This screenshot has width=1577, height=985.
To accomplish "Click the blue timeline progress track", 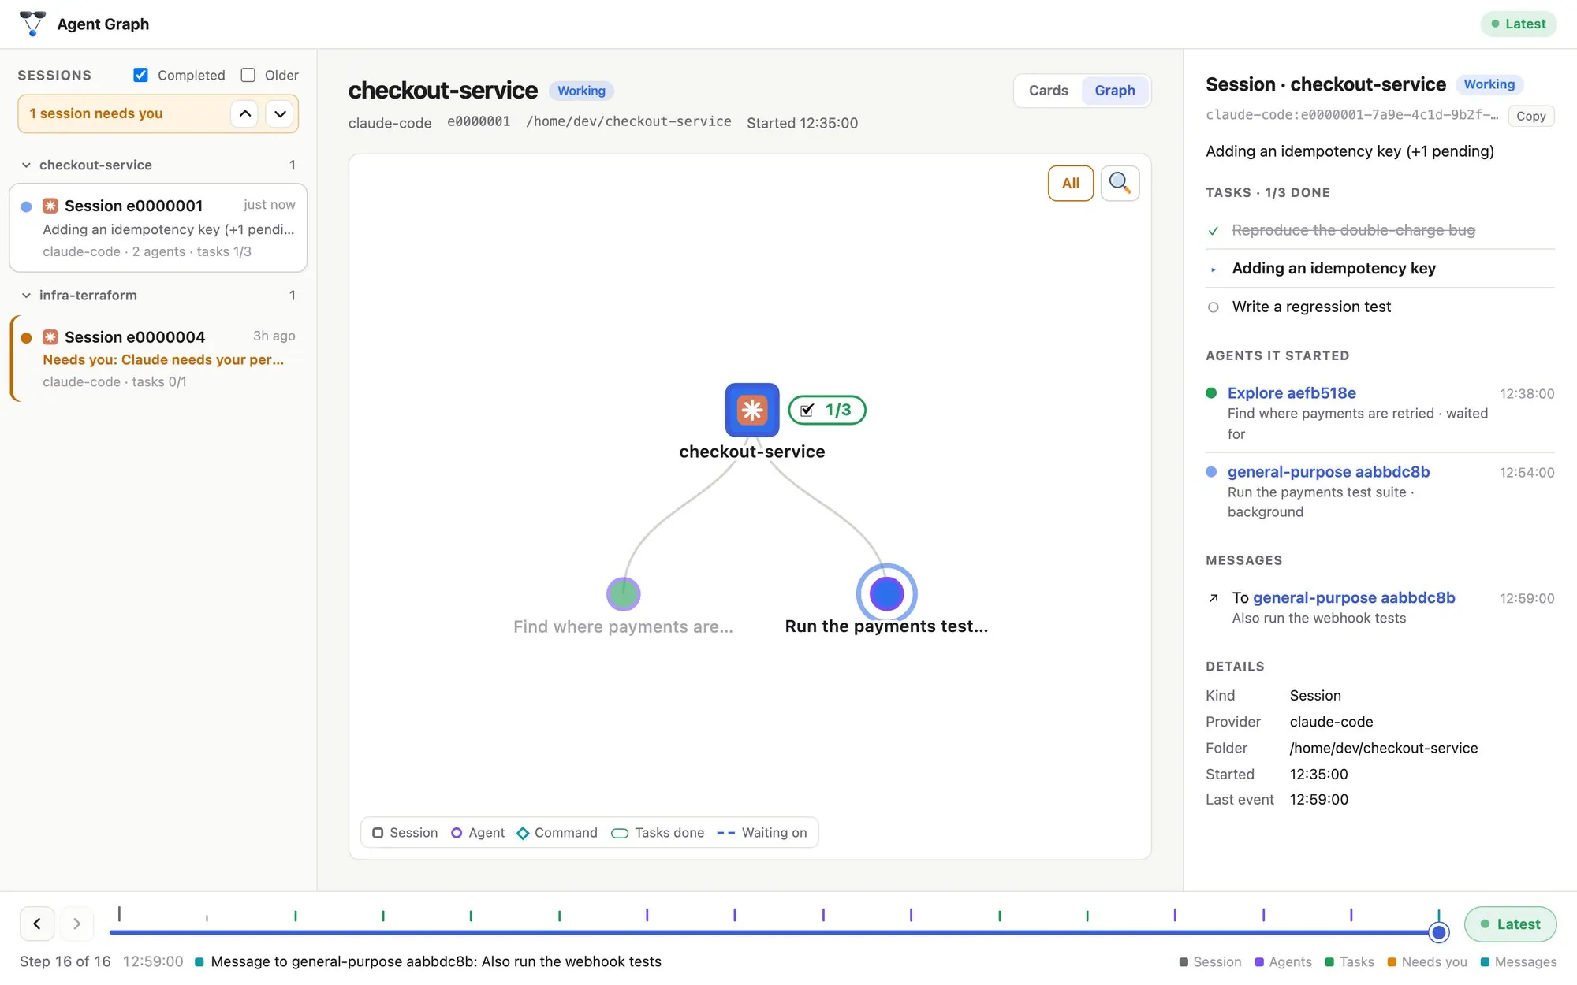I will click(773, 932).
